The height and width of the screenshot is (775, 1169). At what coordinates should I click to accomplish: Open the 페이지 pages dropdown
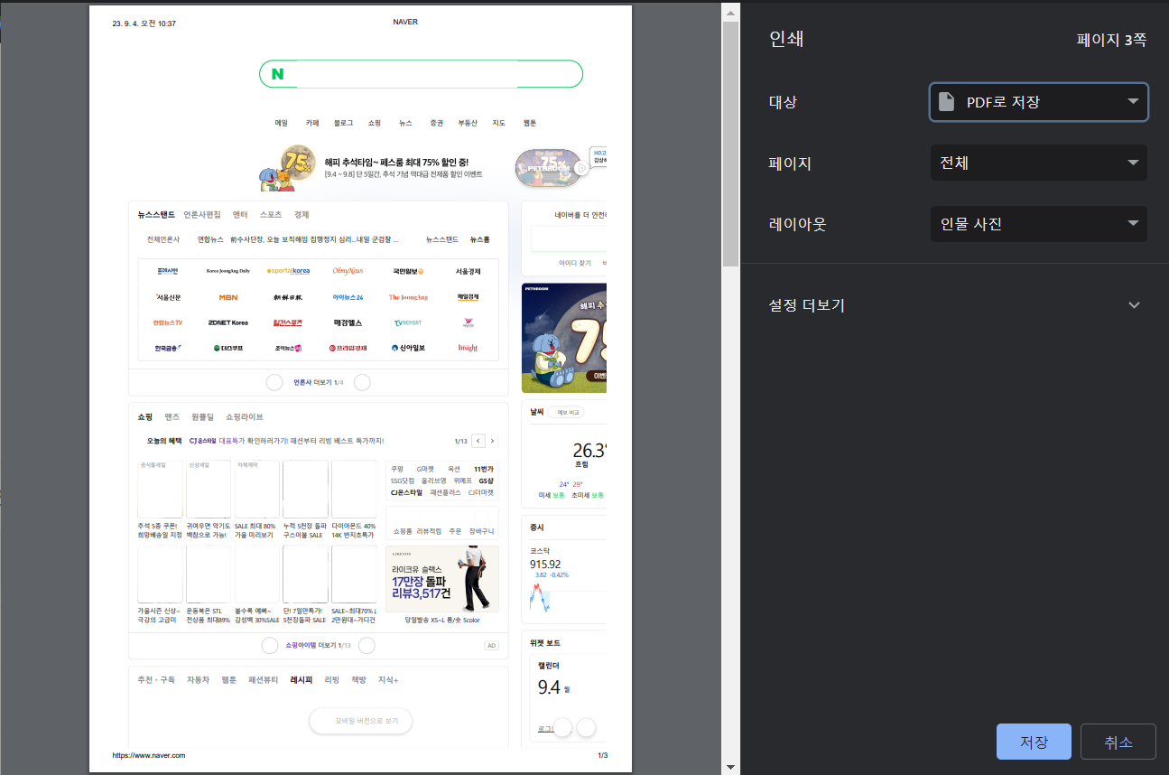tap(1039, 163)
